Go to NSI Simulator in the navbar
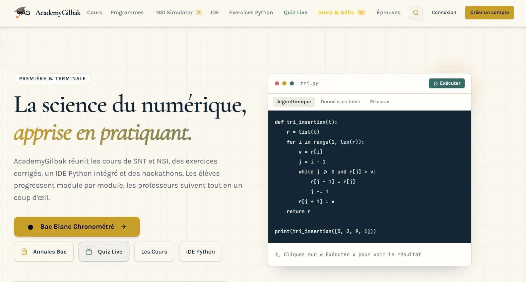Screen dimensions: 526x282 pos(174,12)
